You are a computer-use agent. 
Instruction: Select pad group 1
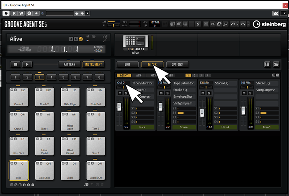(15, 77)
